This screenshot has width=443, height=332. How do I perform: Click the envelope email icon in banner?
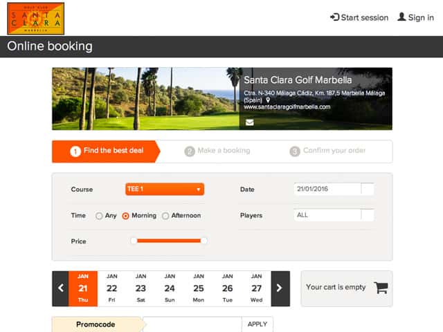249,122
